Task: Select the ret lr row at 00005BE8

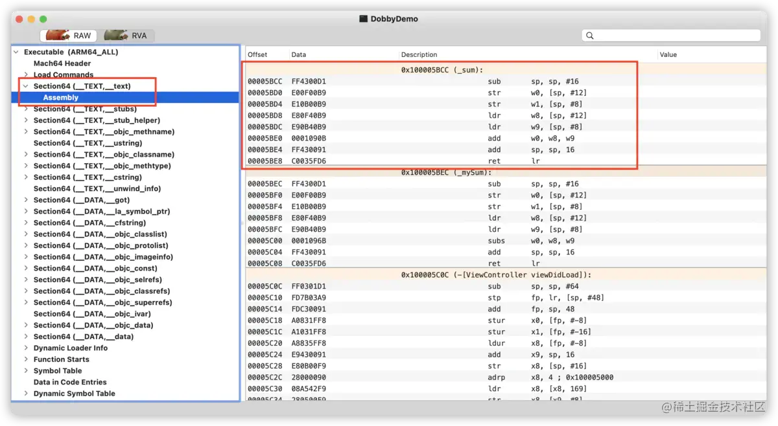Action: [505, 161]
